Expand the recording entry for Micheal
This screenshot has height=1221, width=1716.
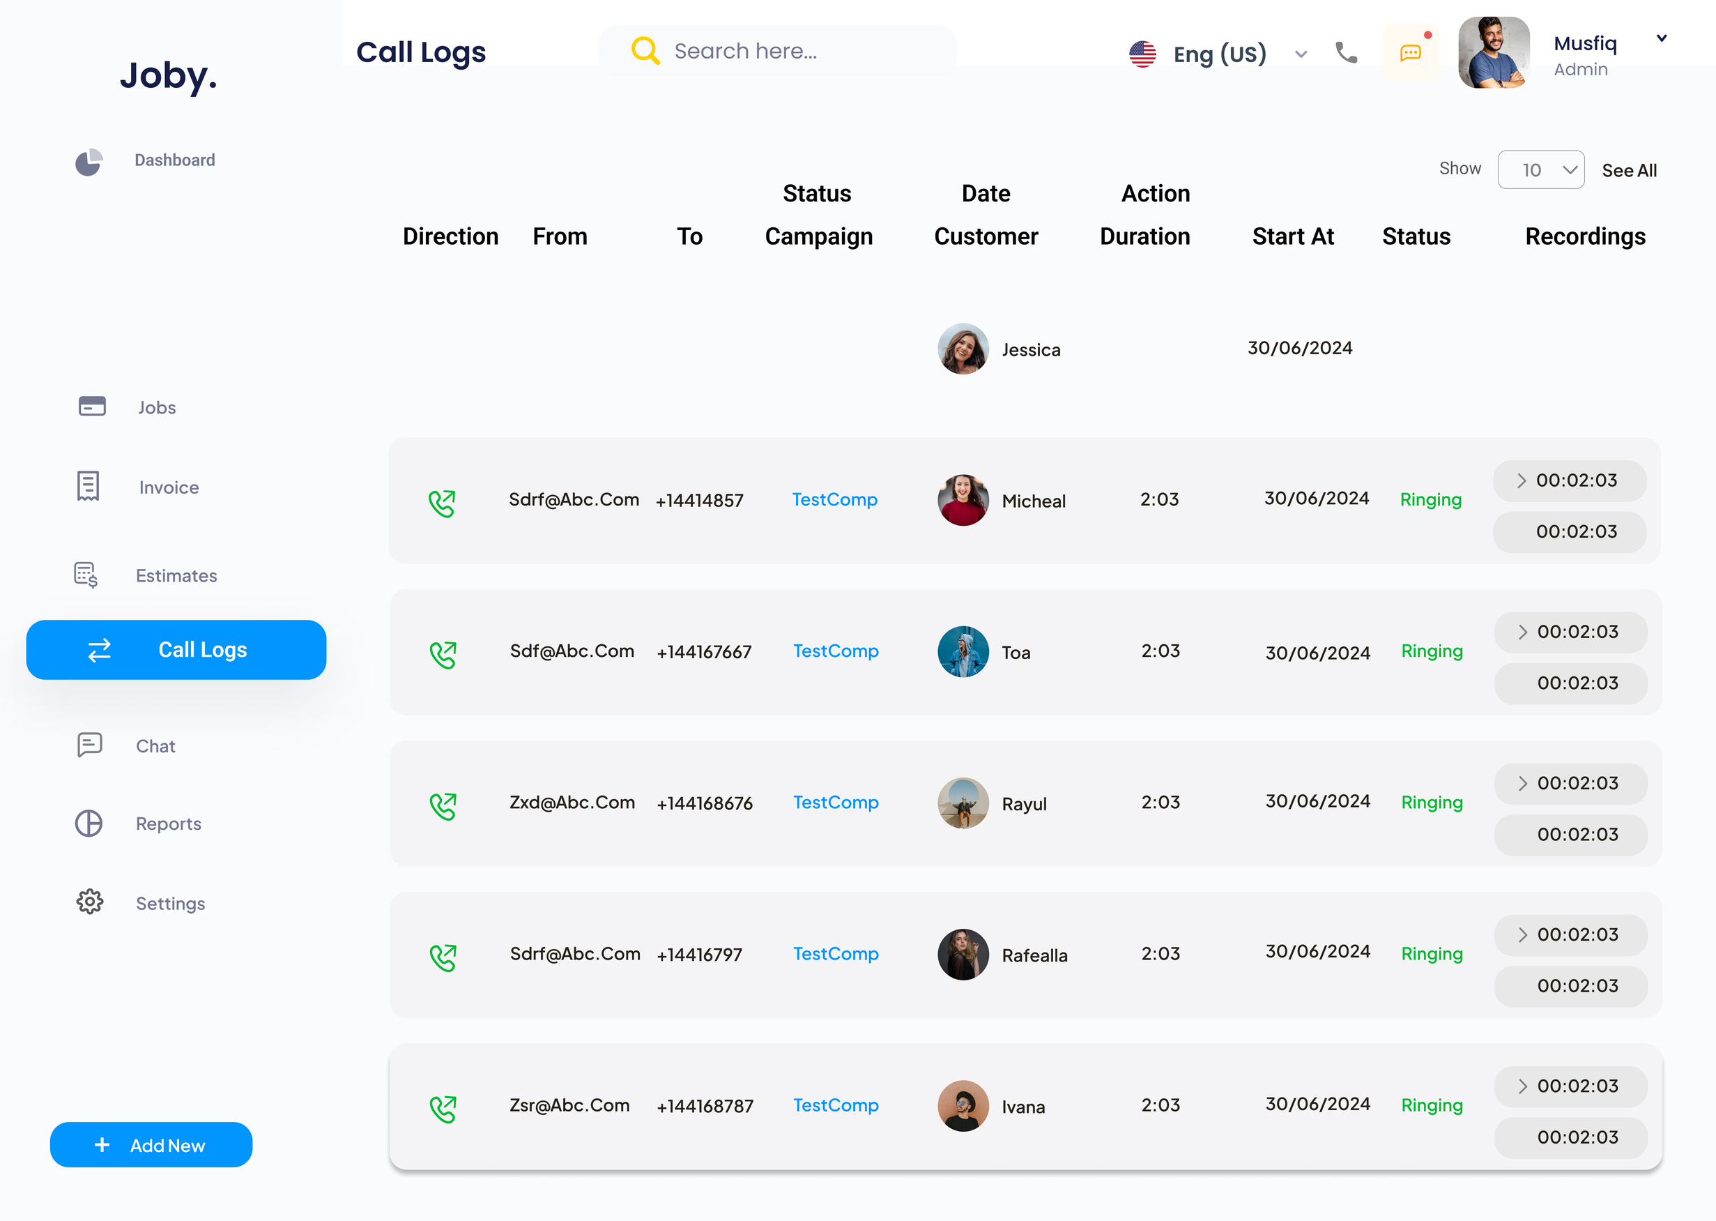click(x=1522, y=480)
